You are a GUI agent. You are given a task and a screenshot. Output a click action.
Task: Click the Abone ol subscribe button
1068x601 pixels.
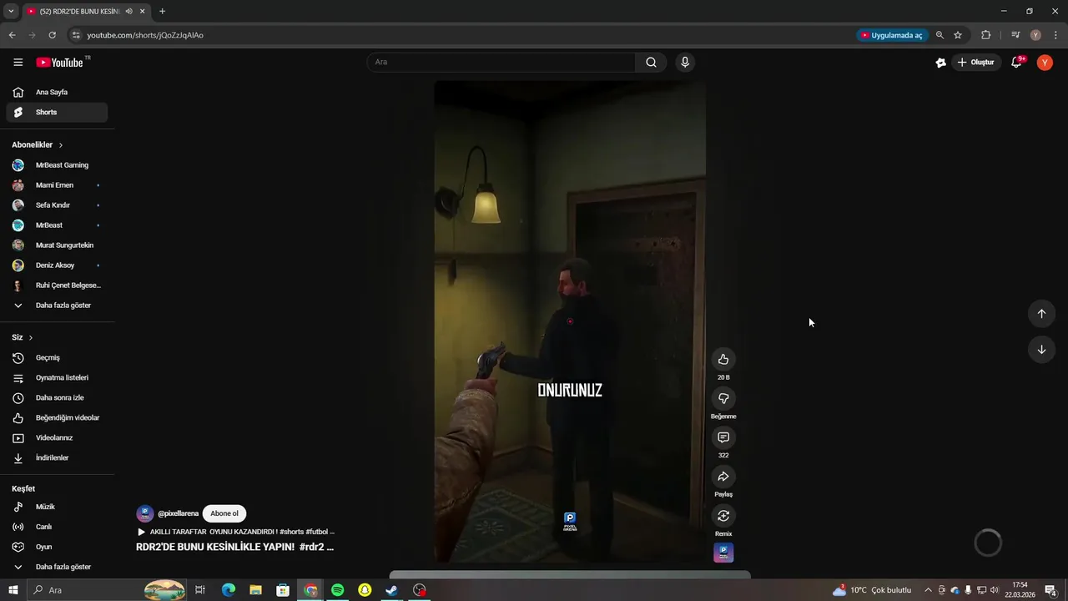(x=224, y=513)
